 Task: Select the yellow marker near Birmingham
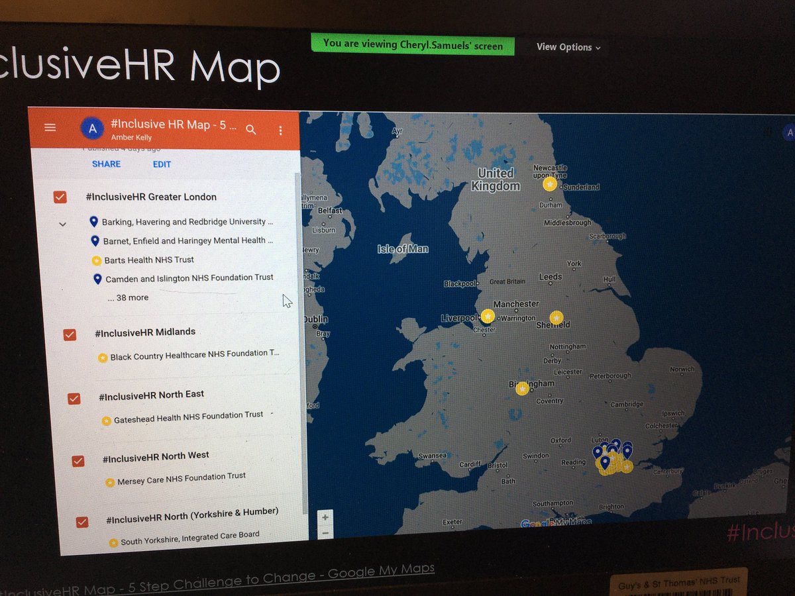tap(522, 388)
